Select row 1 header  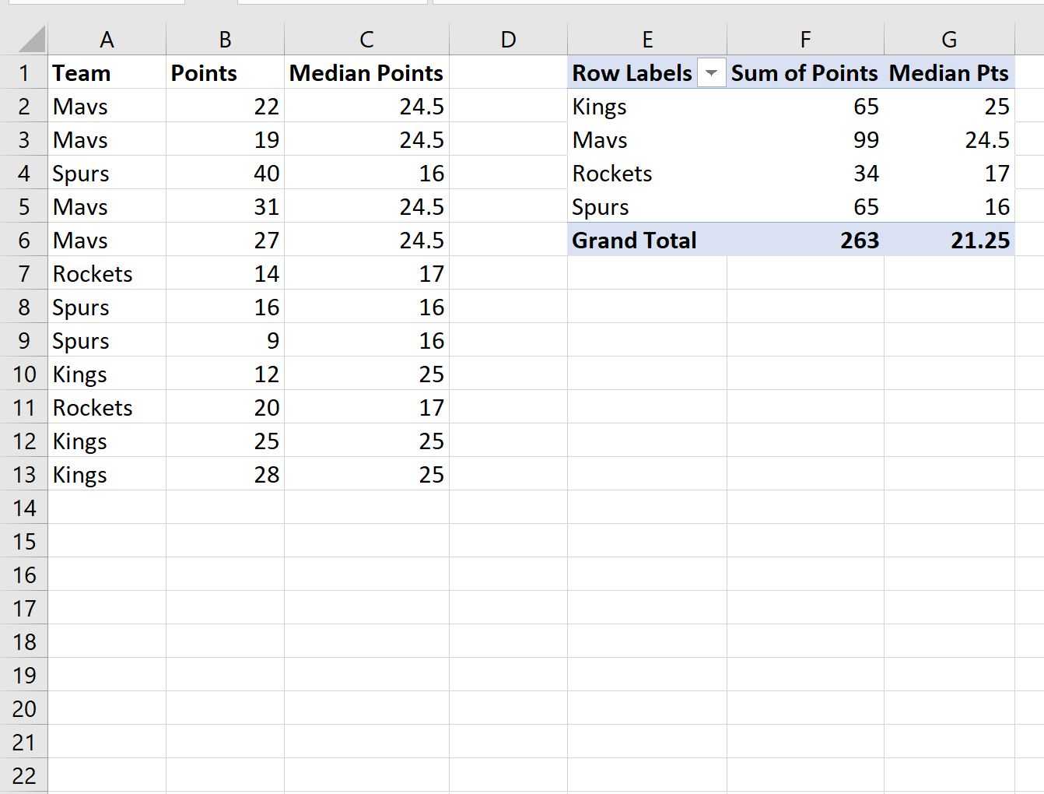pos(24,73)
